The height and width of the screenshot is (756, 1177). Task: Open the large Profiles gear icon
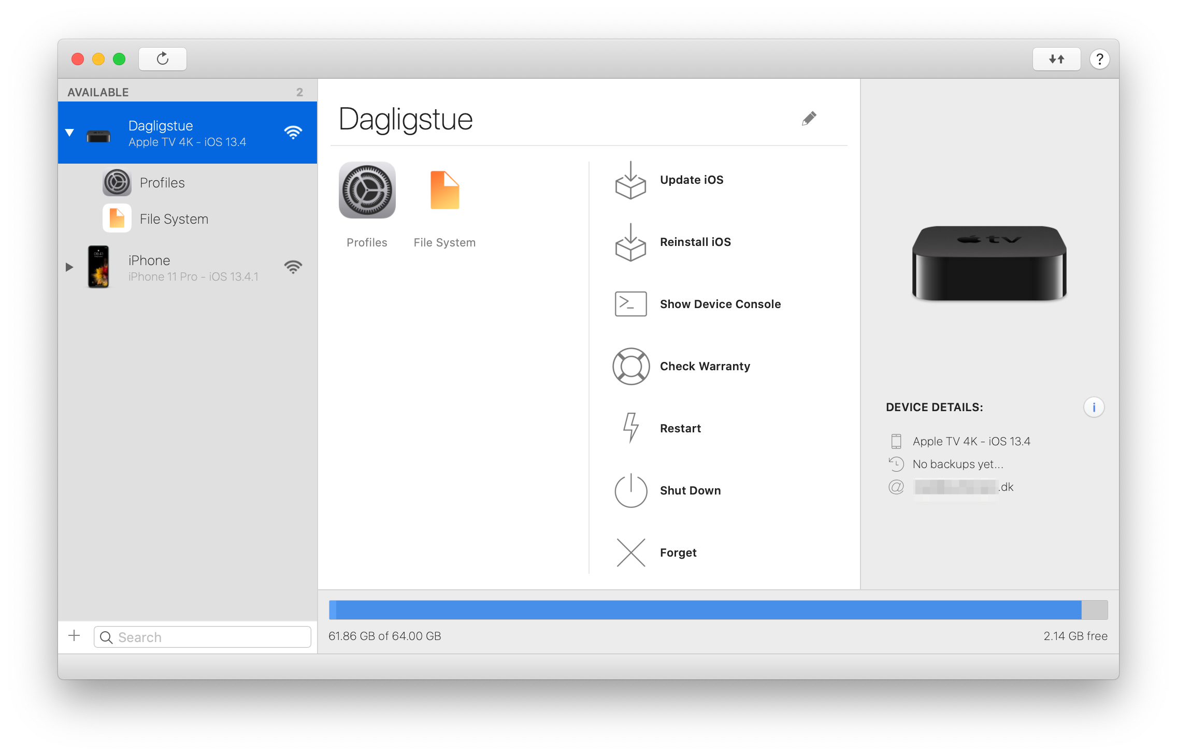click(367, 191)
